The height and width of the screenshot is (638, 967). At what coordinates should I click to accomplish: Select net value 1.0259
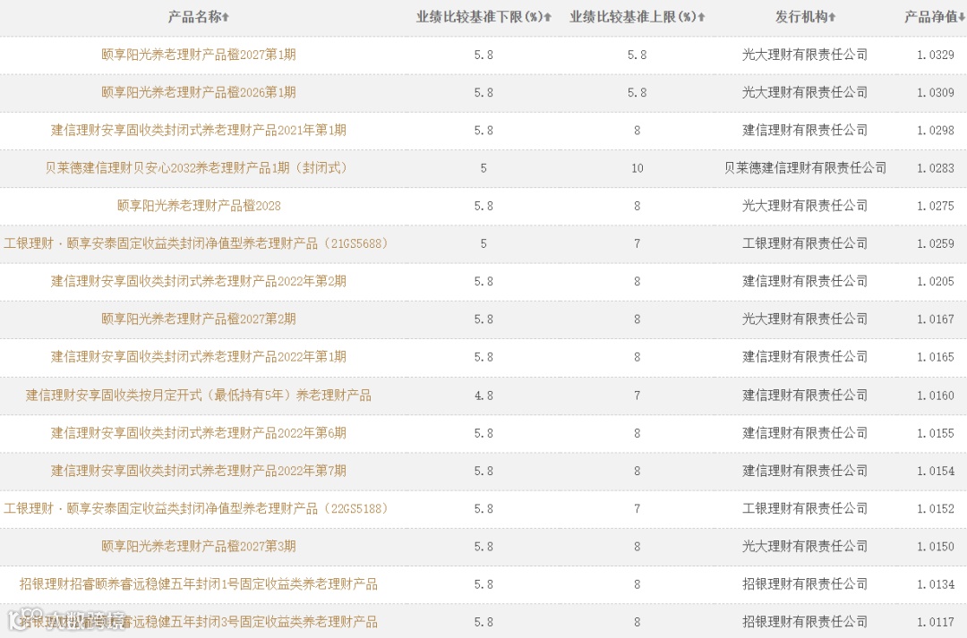(936, 244)
